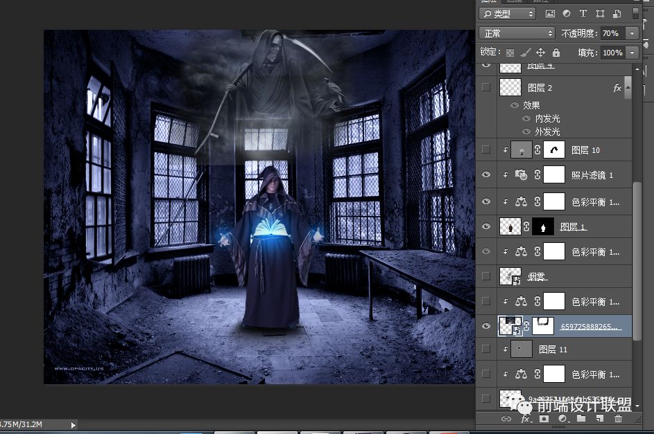Open the 填充 slider dropdown arrow
Image resolution: width=654 pixels, height=434 pixels.
(x=633, y=53)
